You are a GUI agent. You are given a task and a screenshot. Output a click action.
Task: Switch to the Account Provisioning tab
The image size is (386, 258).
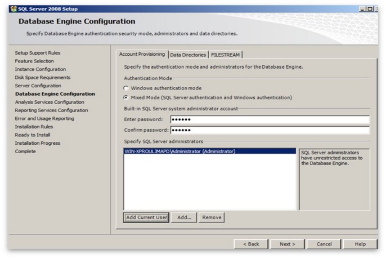pos(142,54)
